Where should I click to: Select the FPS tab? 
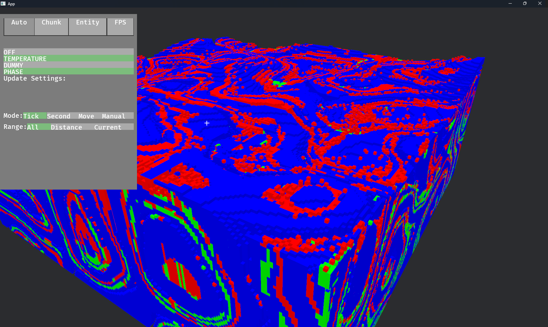(x=120, y=26)
